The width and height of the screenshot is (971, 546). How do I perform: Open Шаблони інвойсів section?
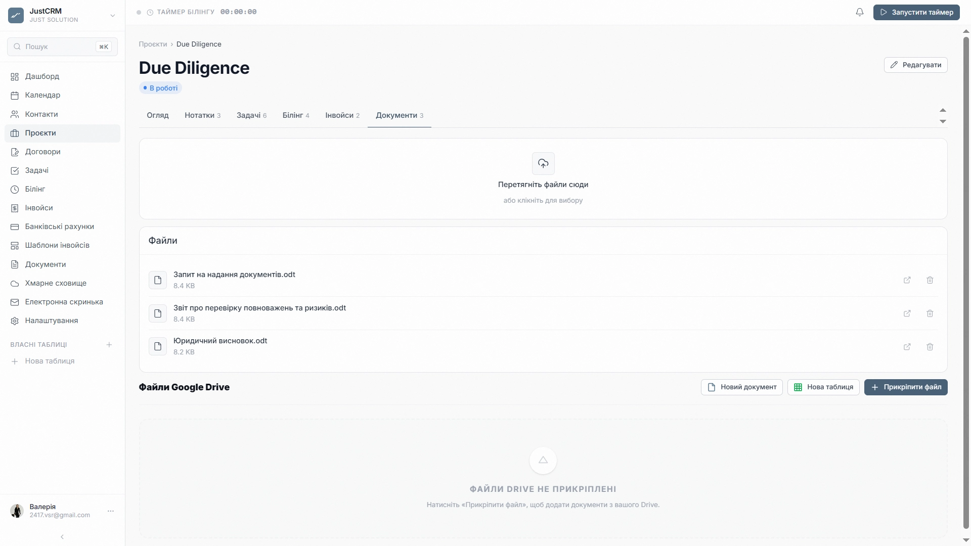coord(62,245)
